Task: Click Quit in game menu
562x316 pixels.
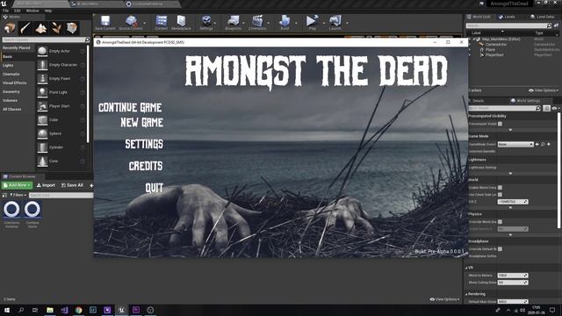Action: [x=155, y=188]
